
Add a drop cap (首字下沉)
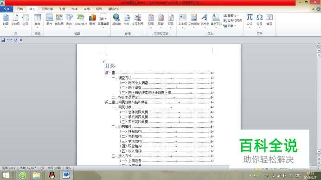click(216, 21)
